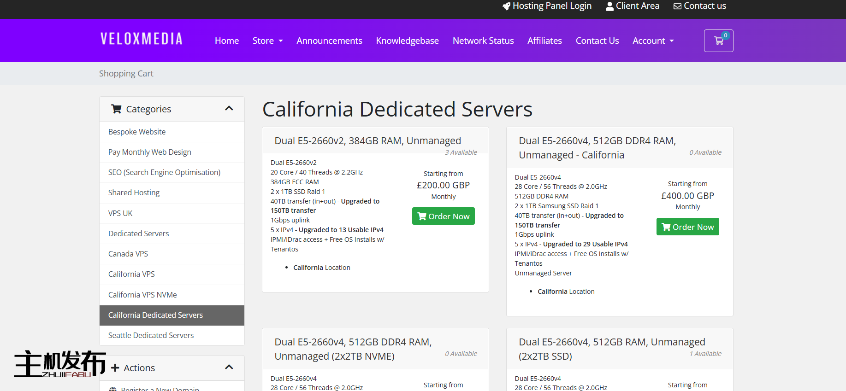Click the ZhujiFabu watermark logo
Viewport: 846px width, 391px height.
coord(59,364)
